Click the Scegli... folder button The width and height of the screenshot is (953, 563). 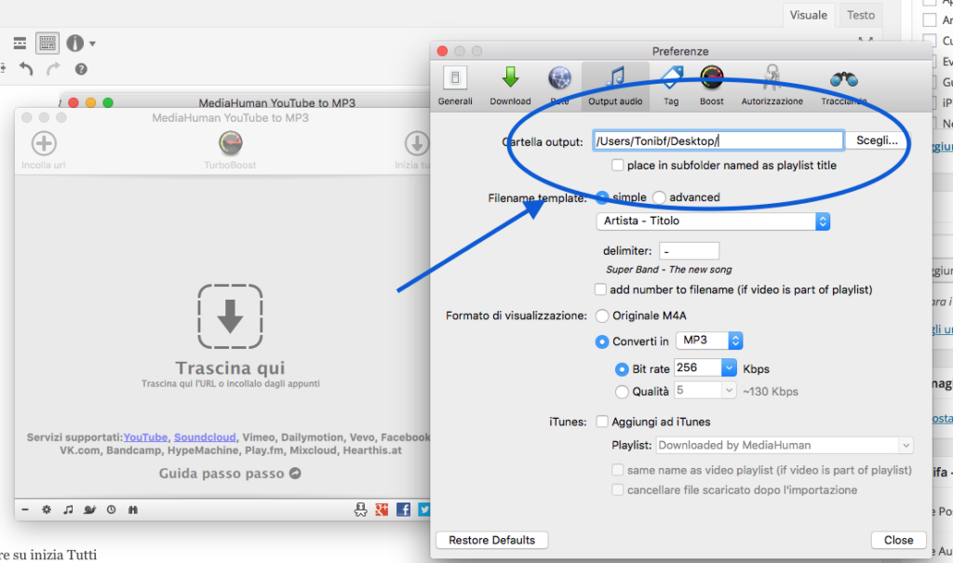tap(877, 141)
